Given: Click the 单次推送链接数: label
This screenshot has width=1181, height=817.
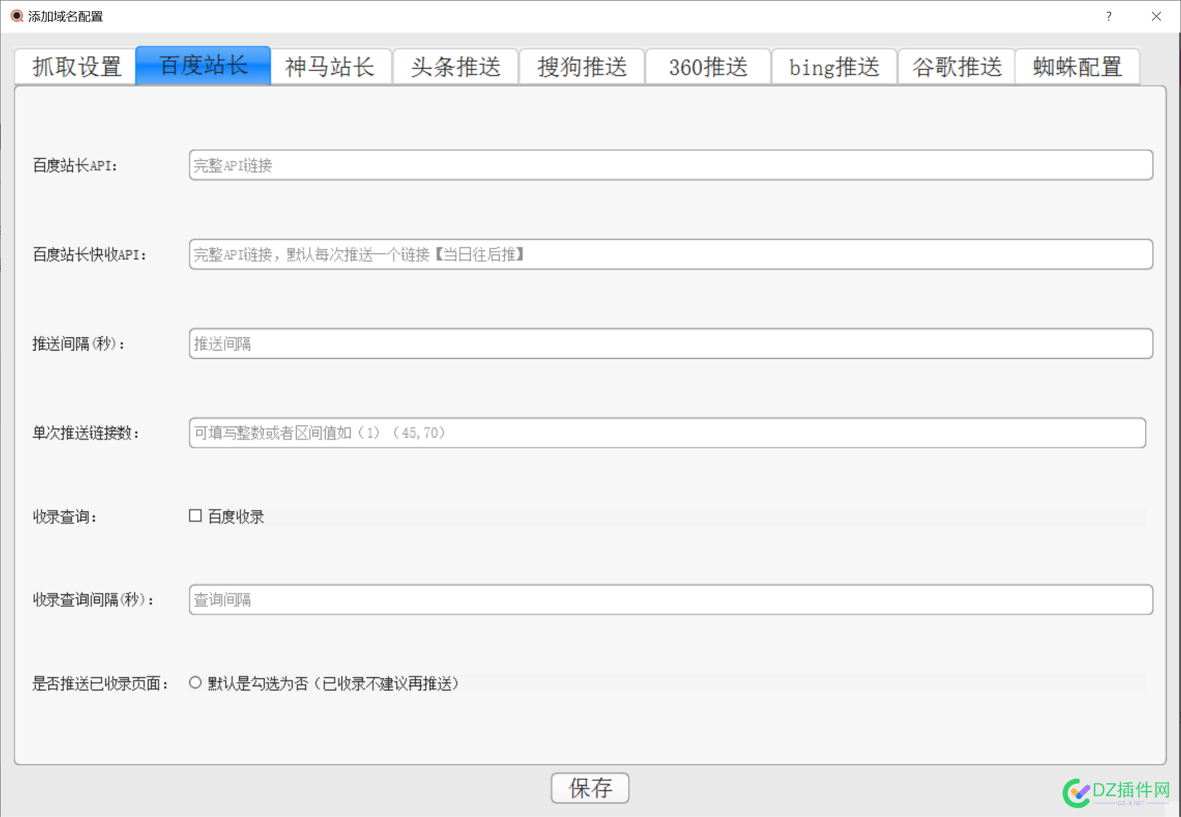Looking at the screenshot, I should [86, 433].
